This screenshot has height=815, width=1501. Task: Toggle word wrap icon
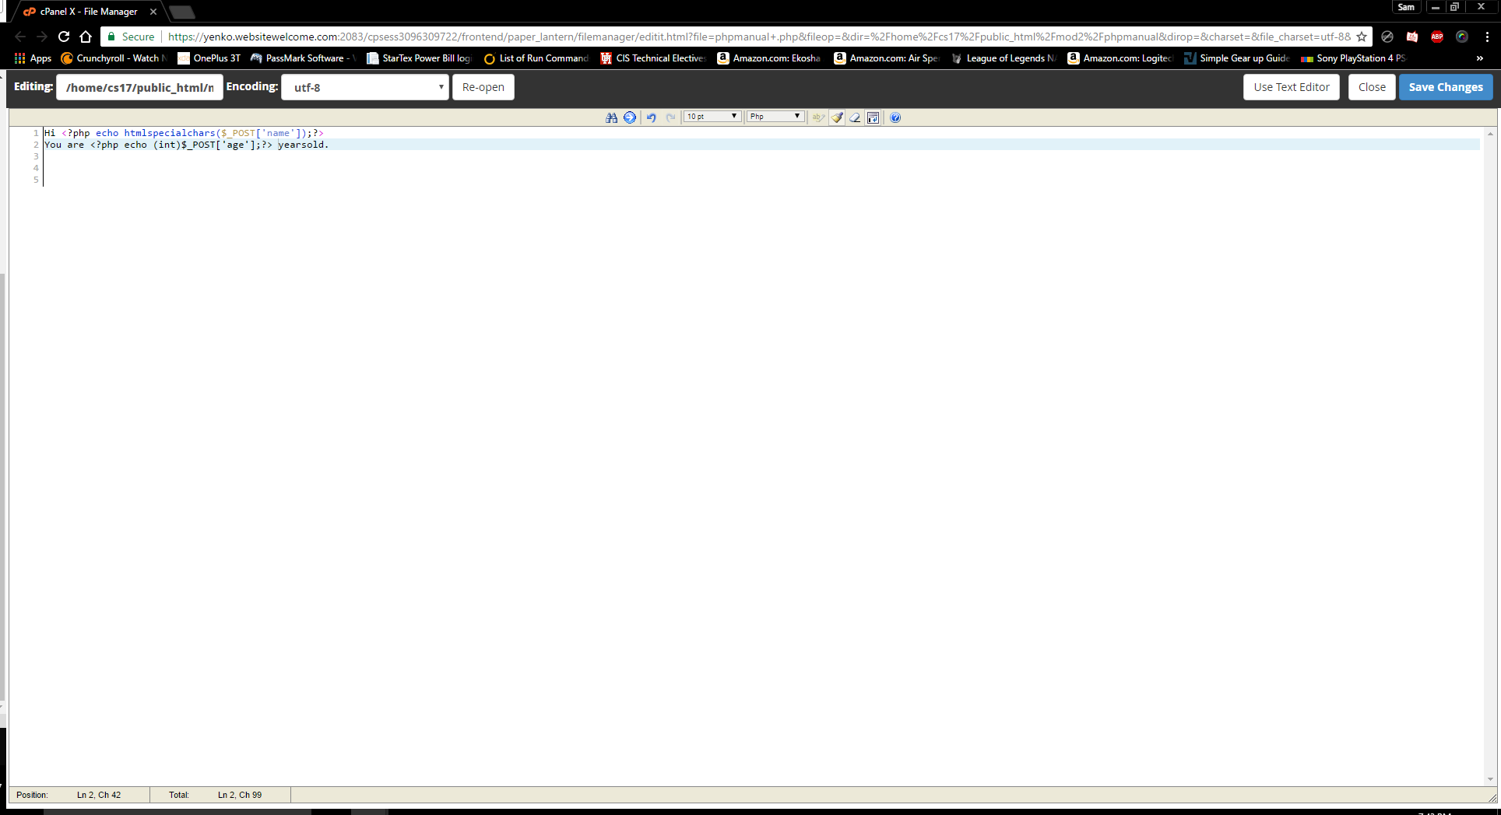(x=874, y=117)
